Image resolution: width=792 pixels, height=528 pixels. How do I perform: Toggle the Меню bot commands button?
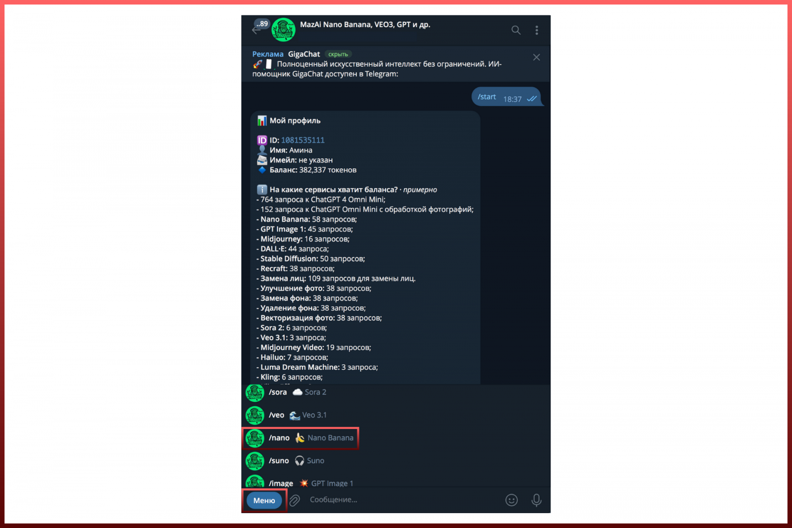click(x=264, y=500)
